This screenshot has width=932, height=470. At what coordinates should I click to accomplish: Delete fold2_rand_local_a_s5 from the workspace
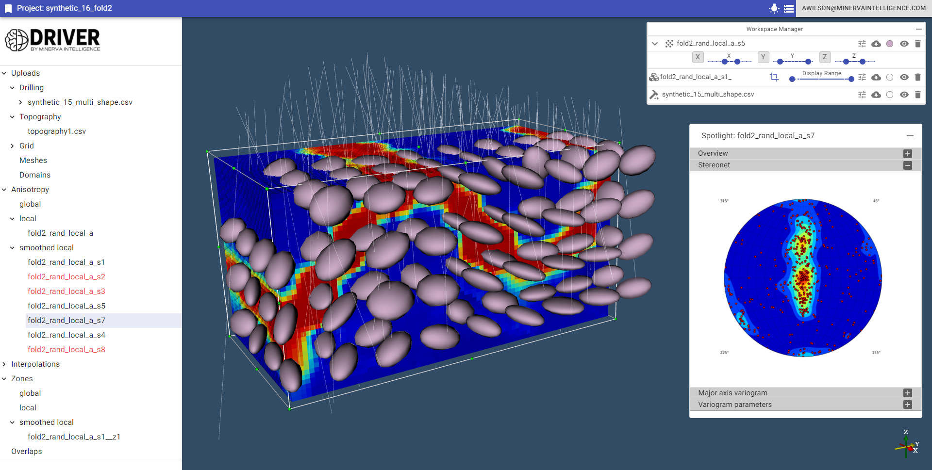click(917, 44)
